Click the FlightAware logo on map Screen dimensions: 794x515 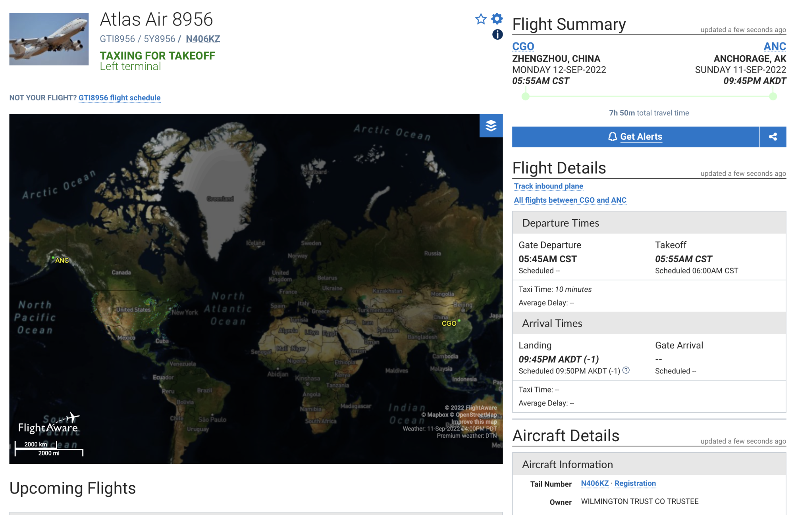click(49, 423)
